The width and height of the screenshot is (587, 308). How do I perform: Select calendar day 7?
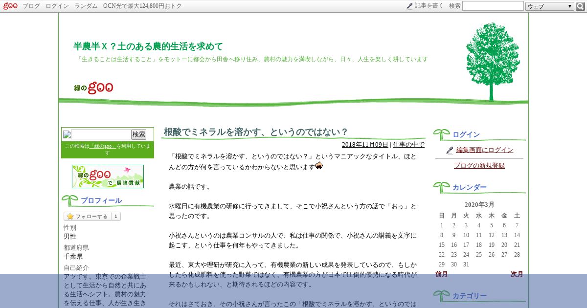click(x=517, y=225)
